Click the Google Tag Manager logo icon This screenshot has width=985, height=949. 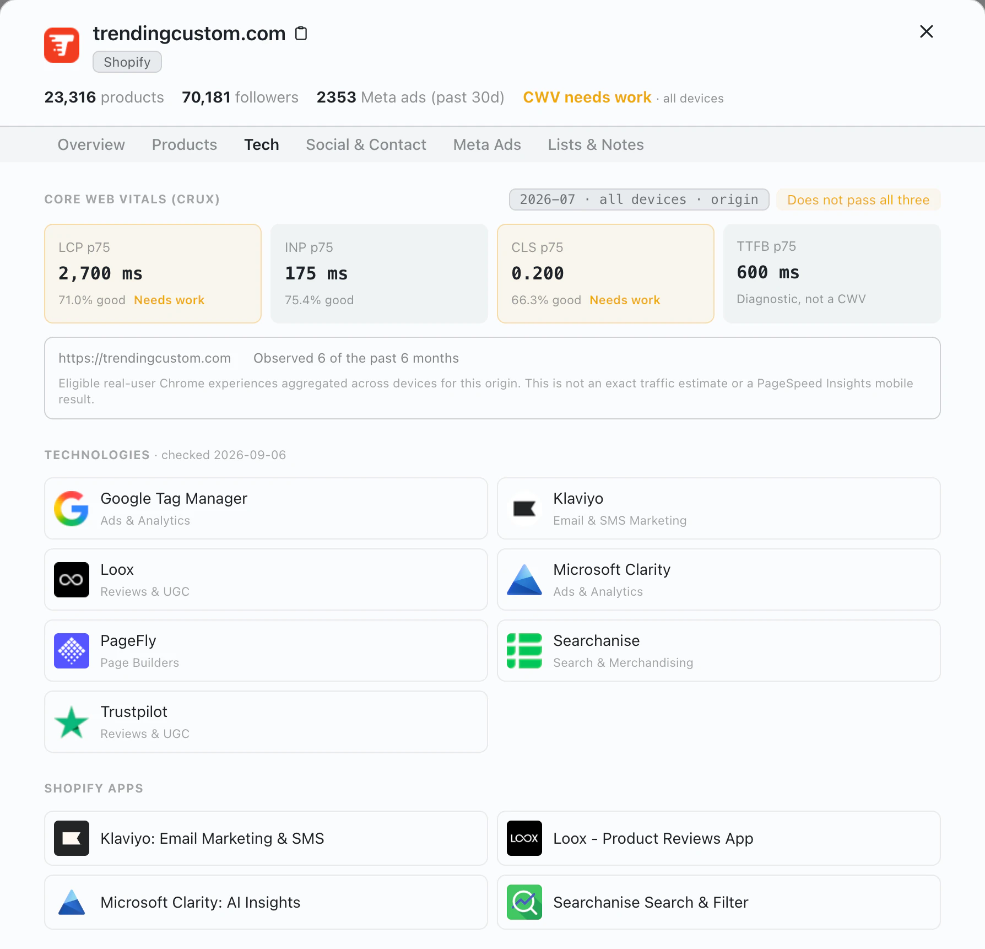click(72, 508)
